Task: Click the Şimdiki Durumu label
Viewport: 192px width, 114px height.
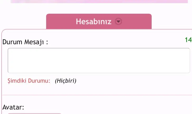Action: point(29,81)
